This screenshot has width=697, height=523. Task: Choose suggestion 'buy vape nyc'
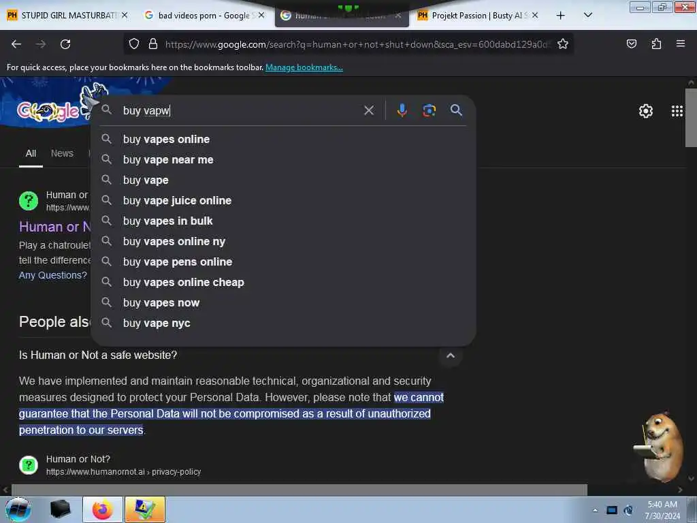(x=282, y=323)
